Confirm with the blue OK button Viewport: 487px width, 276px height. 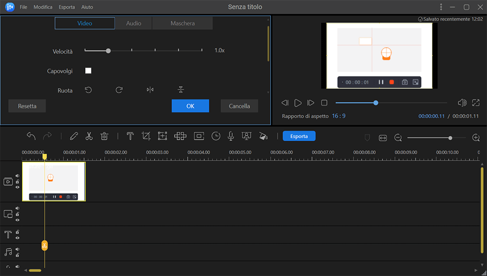[x=190, y=106]
